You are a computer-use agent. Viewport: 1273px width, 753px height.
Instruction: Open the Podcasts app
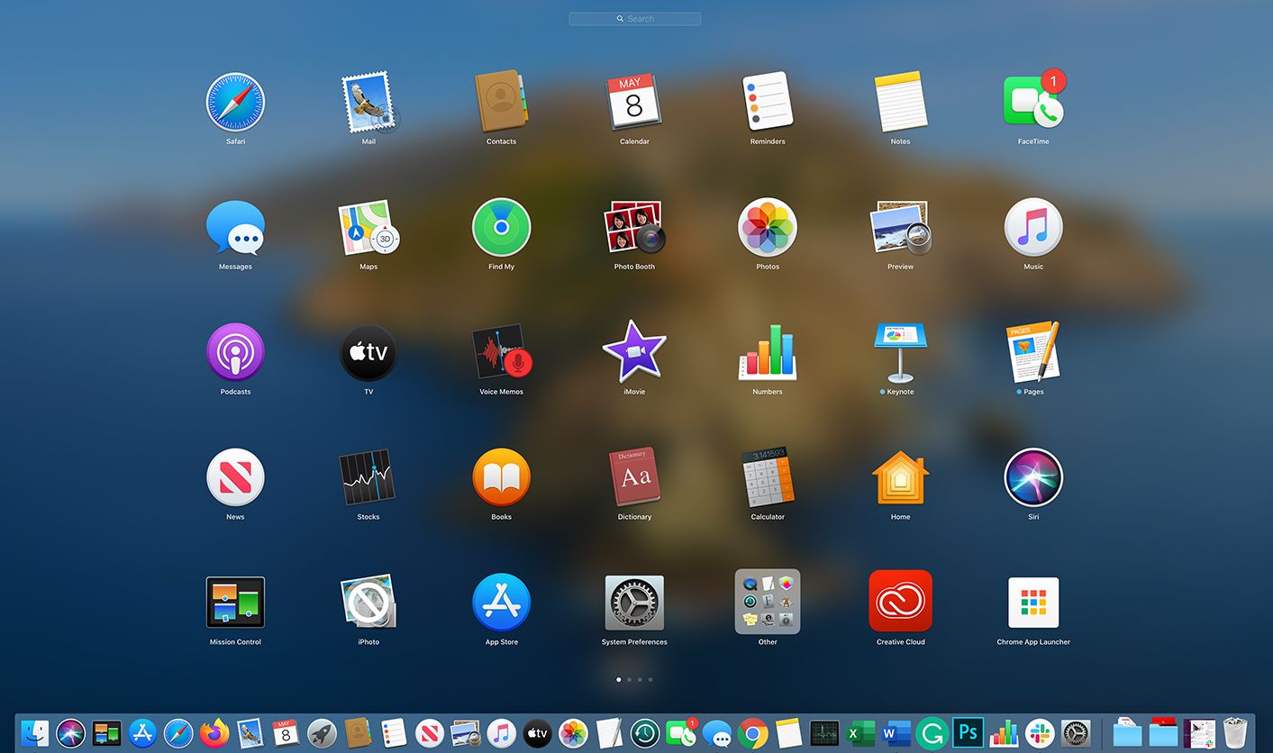click(235, 352)
